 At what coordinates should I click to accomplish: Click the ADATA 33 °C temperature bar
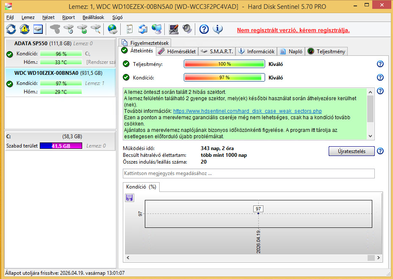(x=61, y=62)
